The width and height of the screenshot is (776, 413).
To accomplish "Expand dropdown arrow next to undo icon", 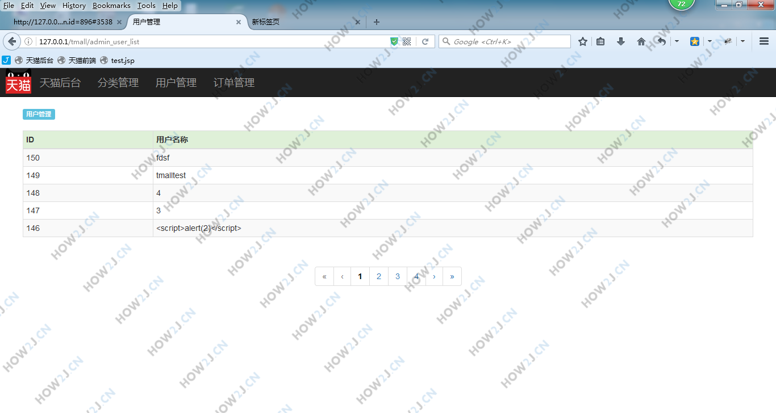I will click(x=677, y=41).
